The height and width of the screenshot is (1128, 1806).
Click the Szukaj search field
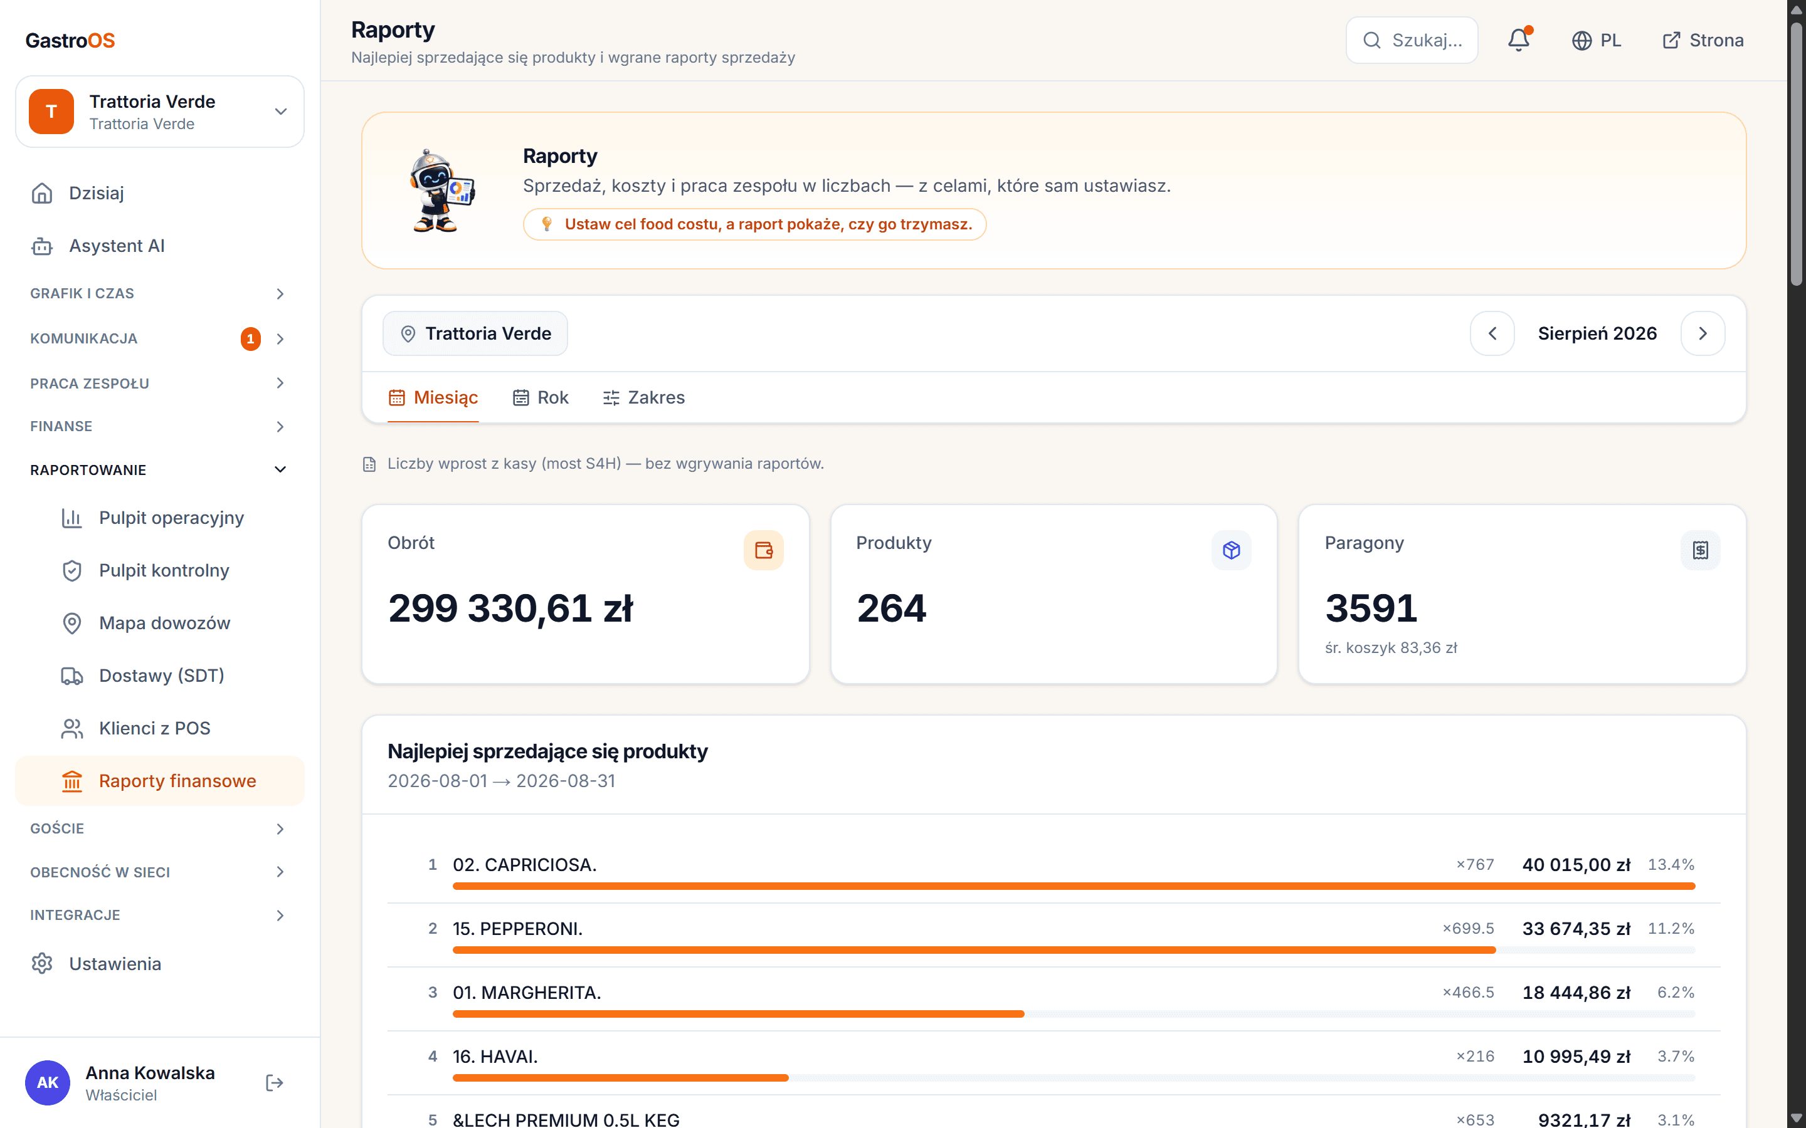1412,40
